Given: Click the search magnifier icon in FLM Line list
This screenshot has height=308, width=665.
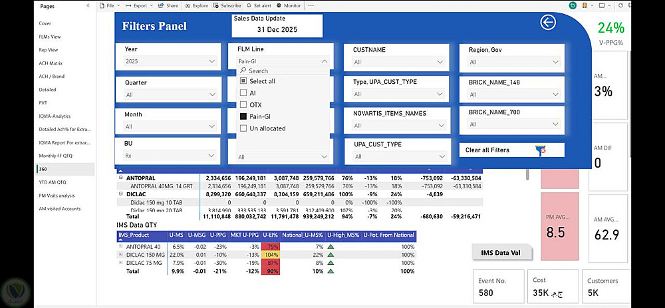Looking at the screenshot, I should 243,71.
